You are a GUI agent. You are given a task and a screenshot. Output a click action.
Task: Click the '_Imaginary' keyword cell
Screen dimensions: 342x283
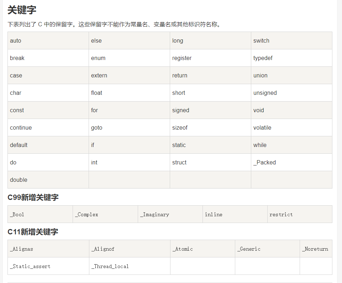[x=154, y=214]
